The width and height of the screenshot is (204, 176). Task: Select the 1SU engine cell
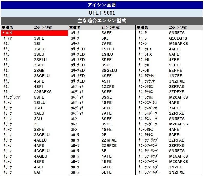coord(38,108)
